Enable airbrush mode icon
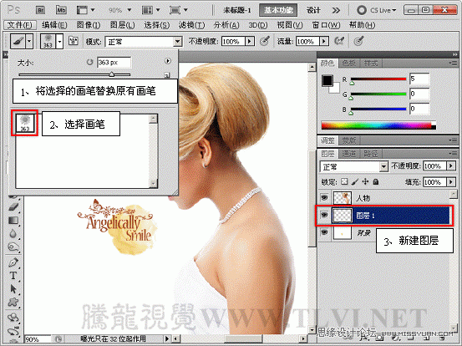Screen dimensions: 462x346 click(339, 41)
